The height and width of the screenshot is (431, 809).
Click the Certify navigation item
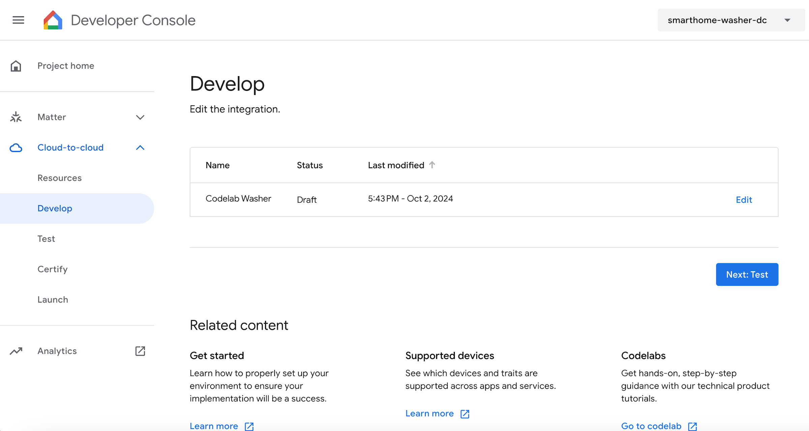(x=53, y=269)
